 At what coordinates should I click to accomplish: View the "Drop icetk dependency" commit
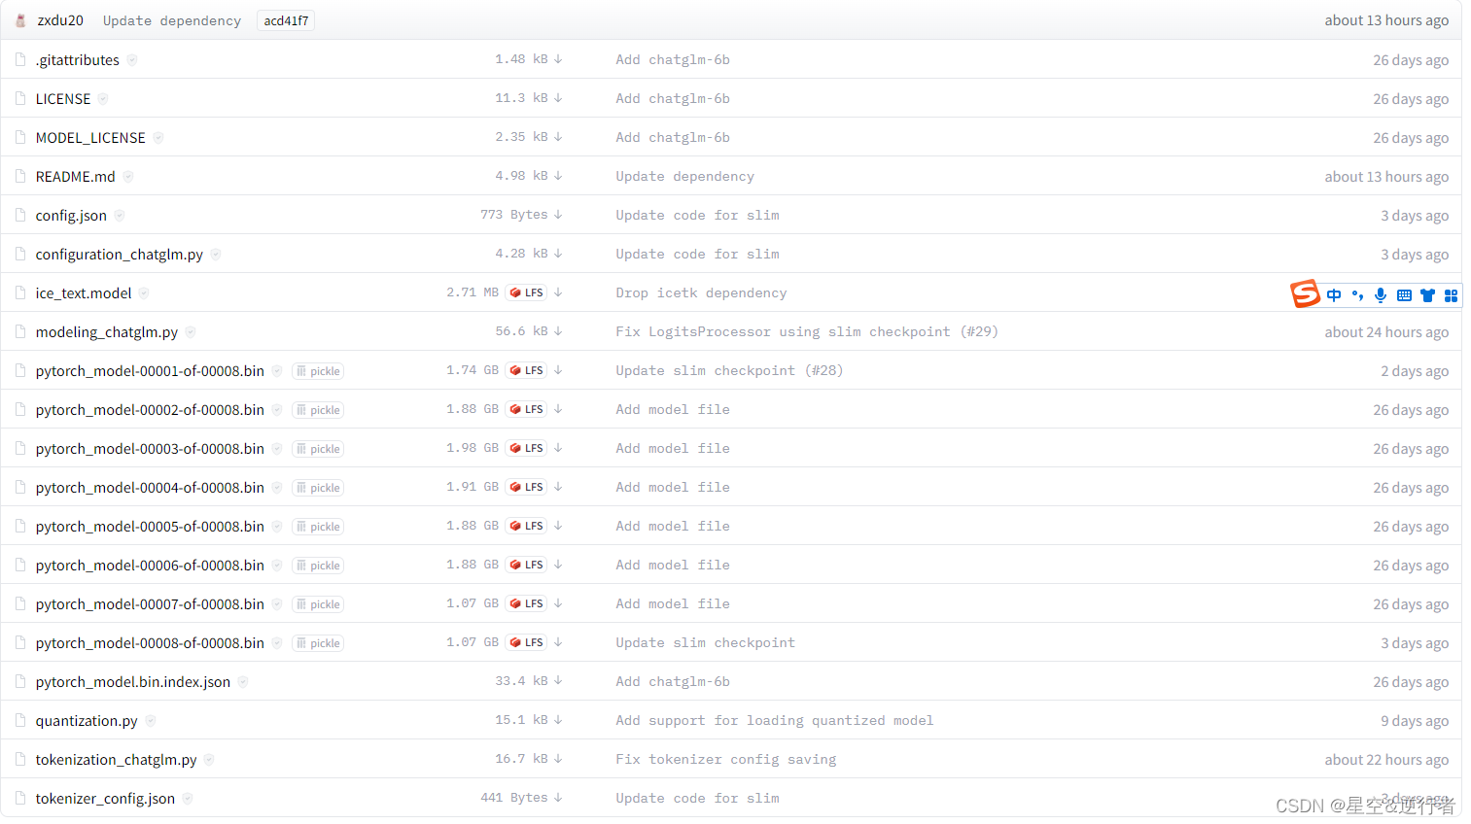[x=701, y=292]
